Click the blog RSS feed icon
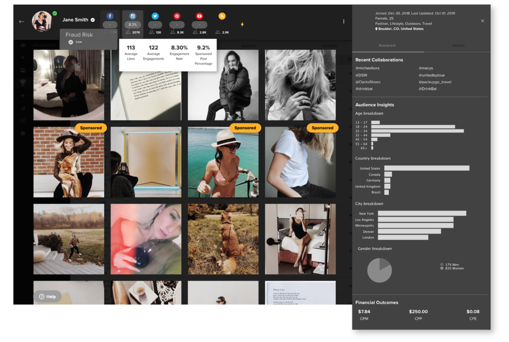 [x=222, y=16]
